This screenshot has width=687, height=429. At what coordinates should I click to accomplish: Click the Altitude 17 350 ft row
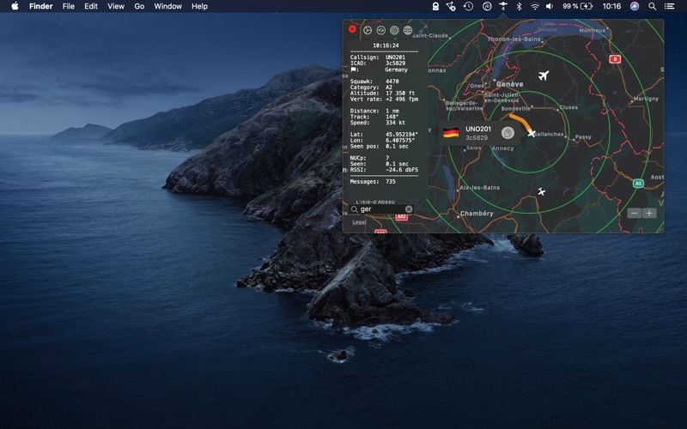[x=382, y=94]
